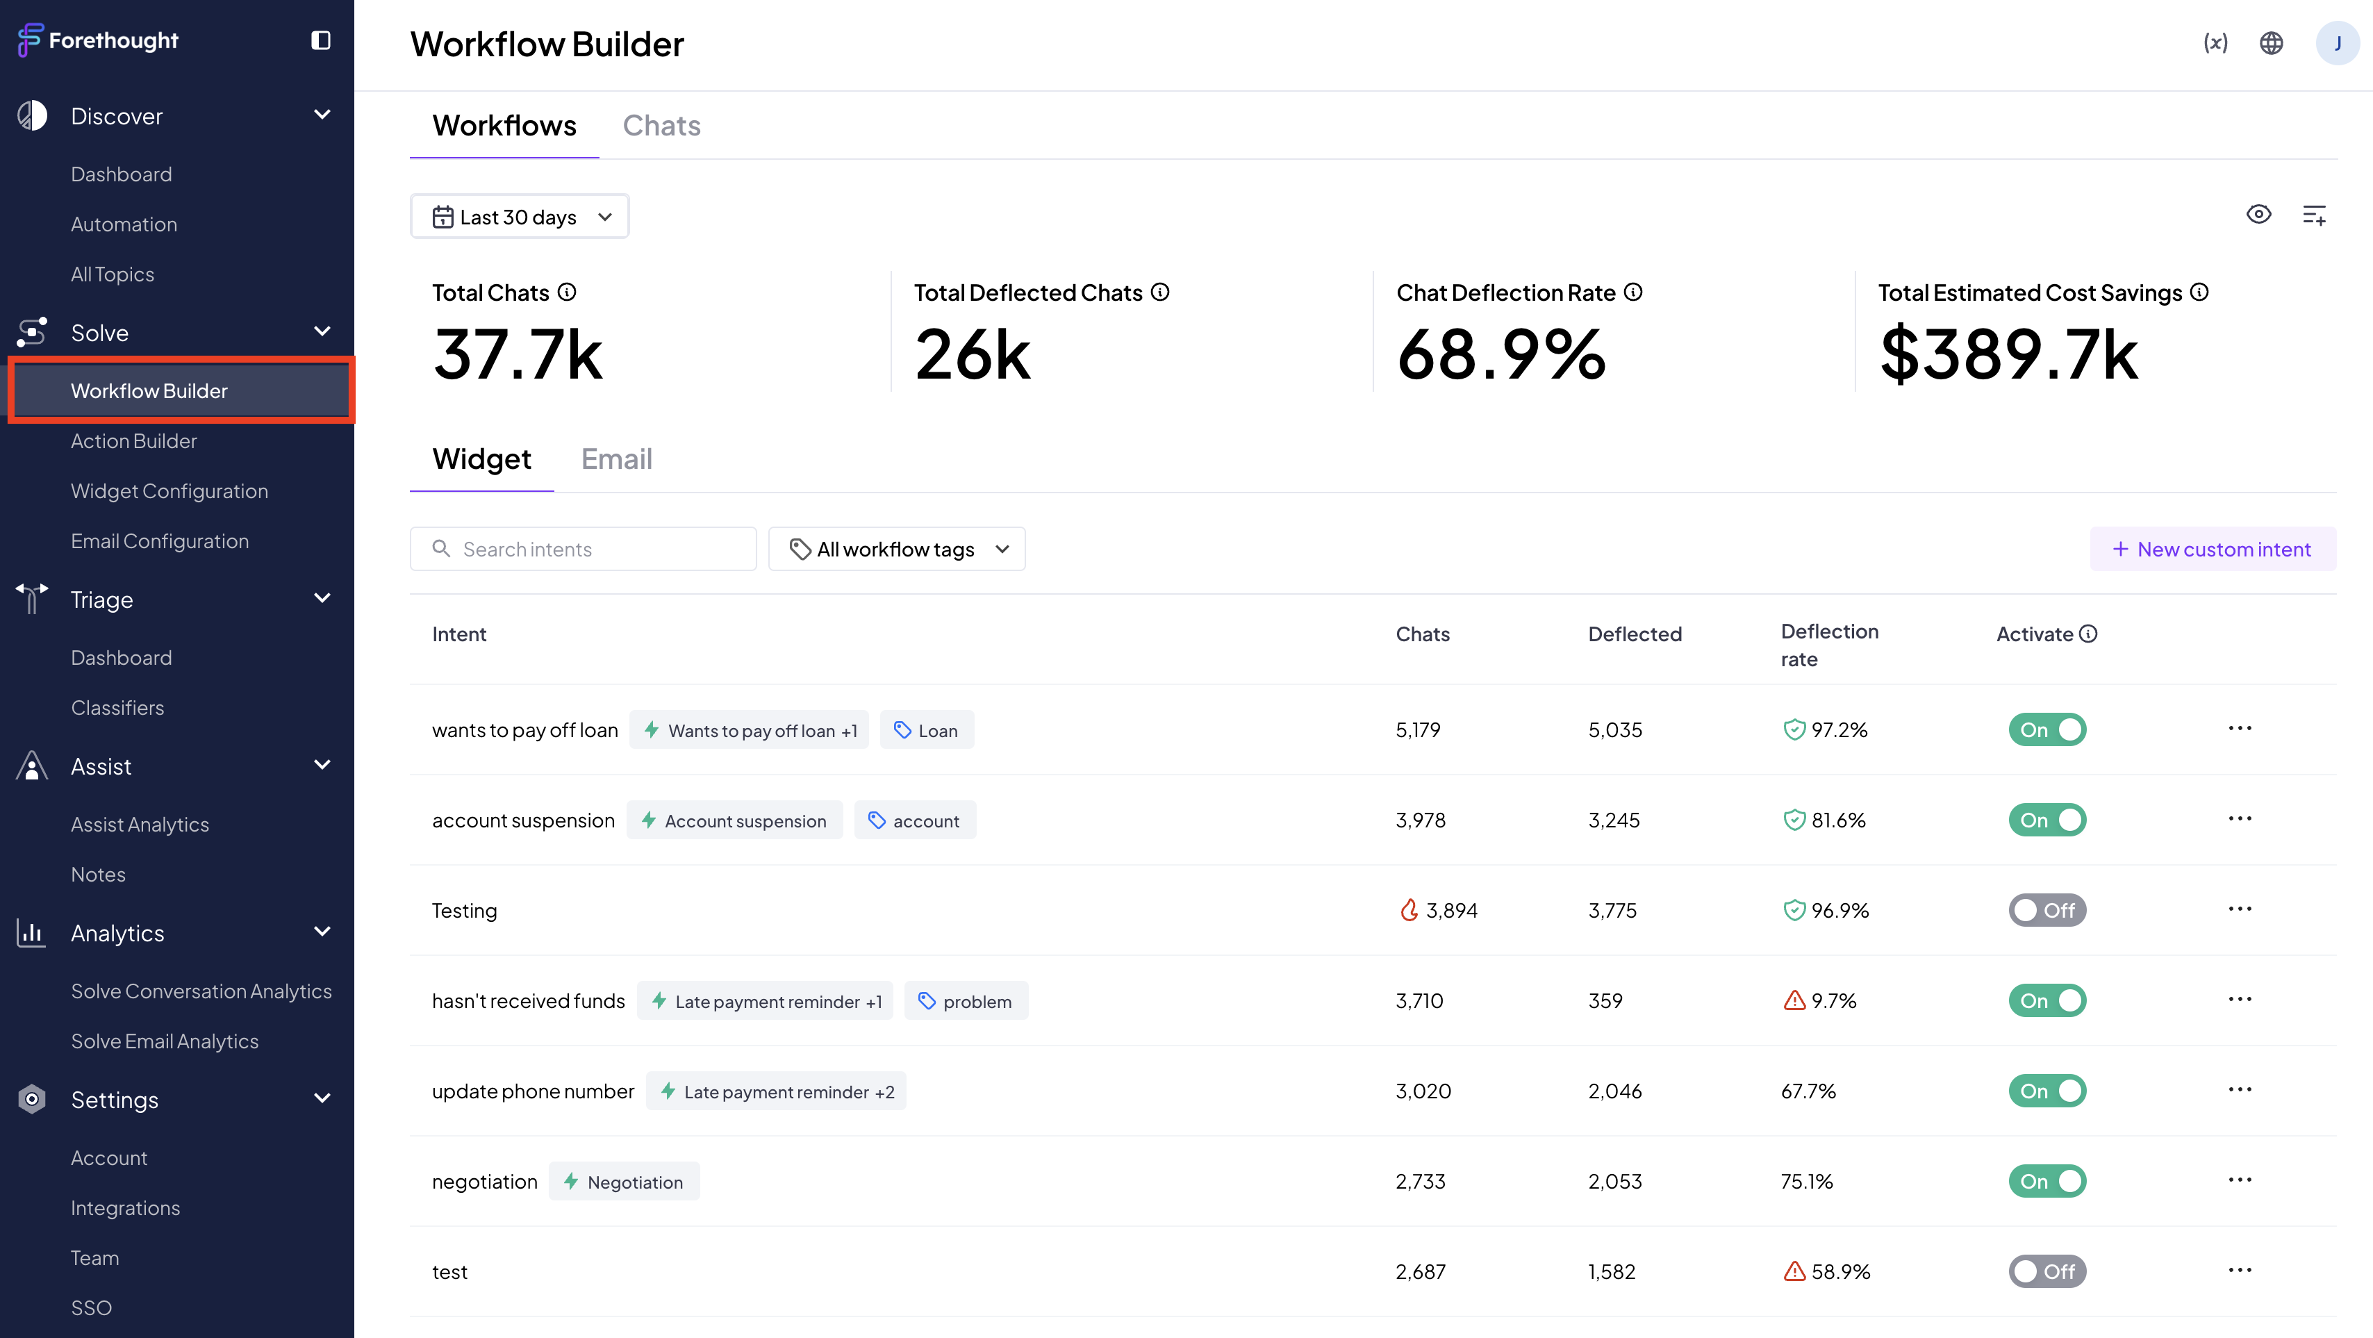Collapse the Solve section chevron

(x=322, y=332)
